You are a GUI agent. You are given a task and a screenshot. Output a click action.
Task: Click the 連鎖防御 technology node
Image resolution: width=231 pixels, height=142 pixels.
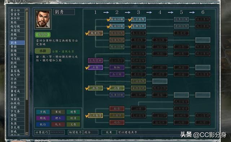(181, 26)
